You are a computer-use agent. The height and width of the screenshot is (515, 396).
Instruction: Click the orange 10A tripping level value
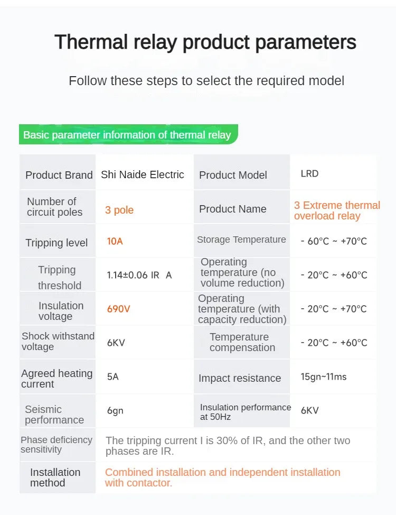(115, 242)
